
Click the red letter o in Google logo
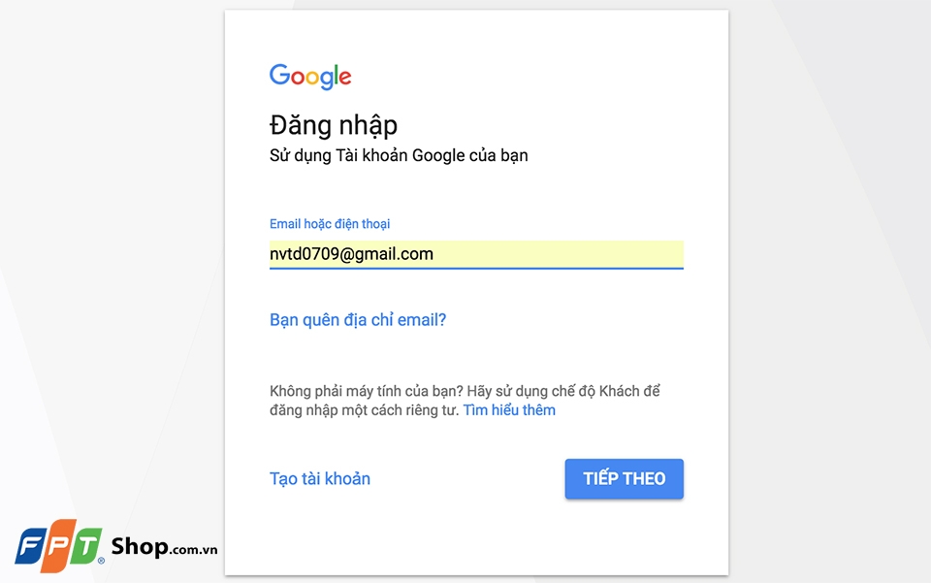pos(297,78)
